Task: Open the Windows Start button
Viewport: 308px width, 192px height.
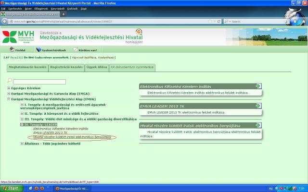Action: pos(12,189)
